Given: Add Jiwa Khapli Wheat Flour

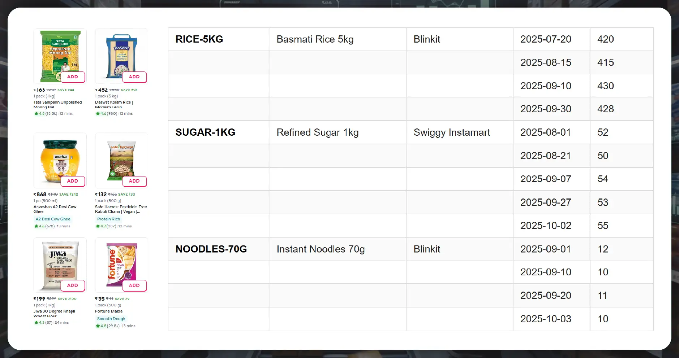Looking at the screenshot, I should [x=73, y=285].
